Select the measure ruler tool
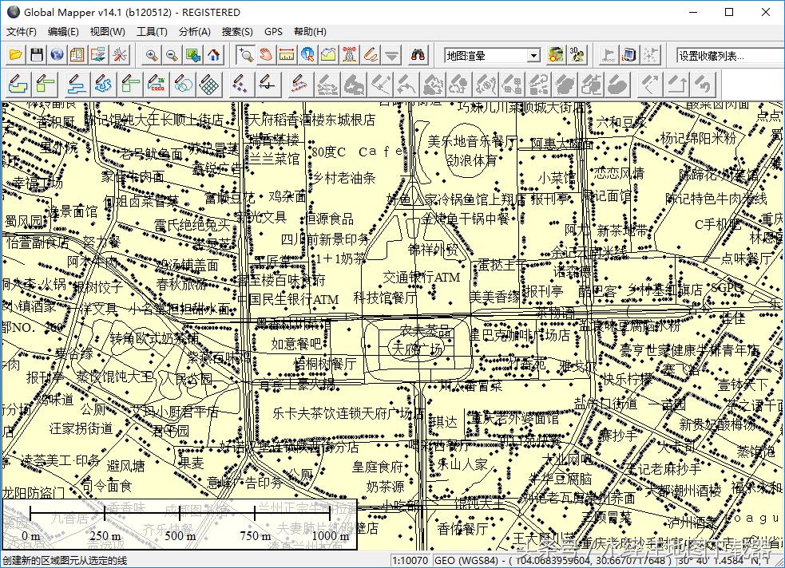Image resolution: width=785 pixels, height=568 pixels. [x=287, y=55]
